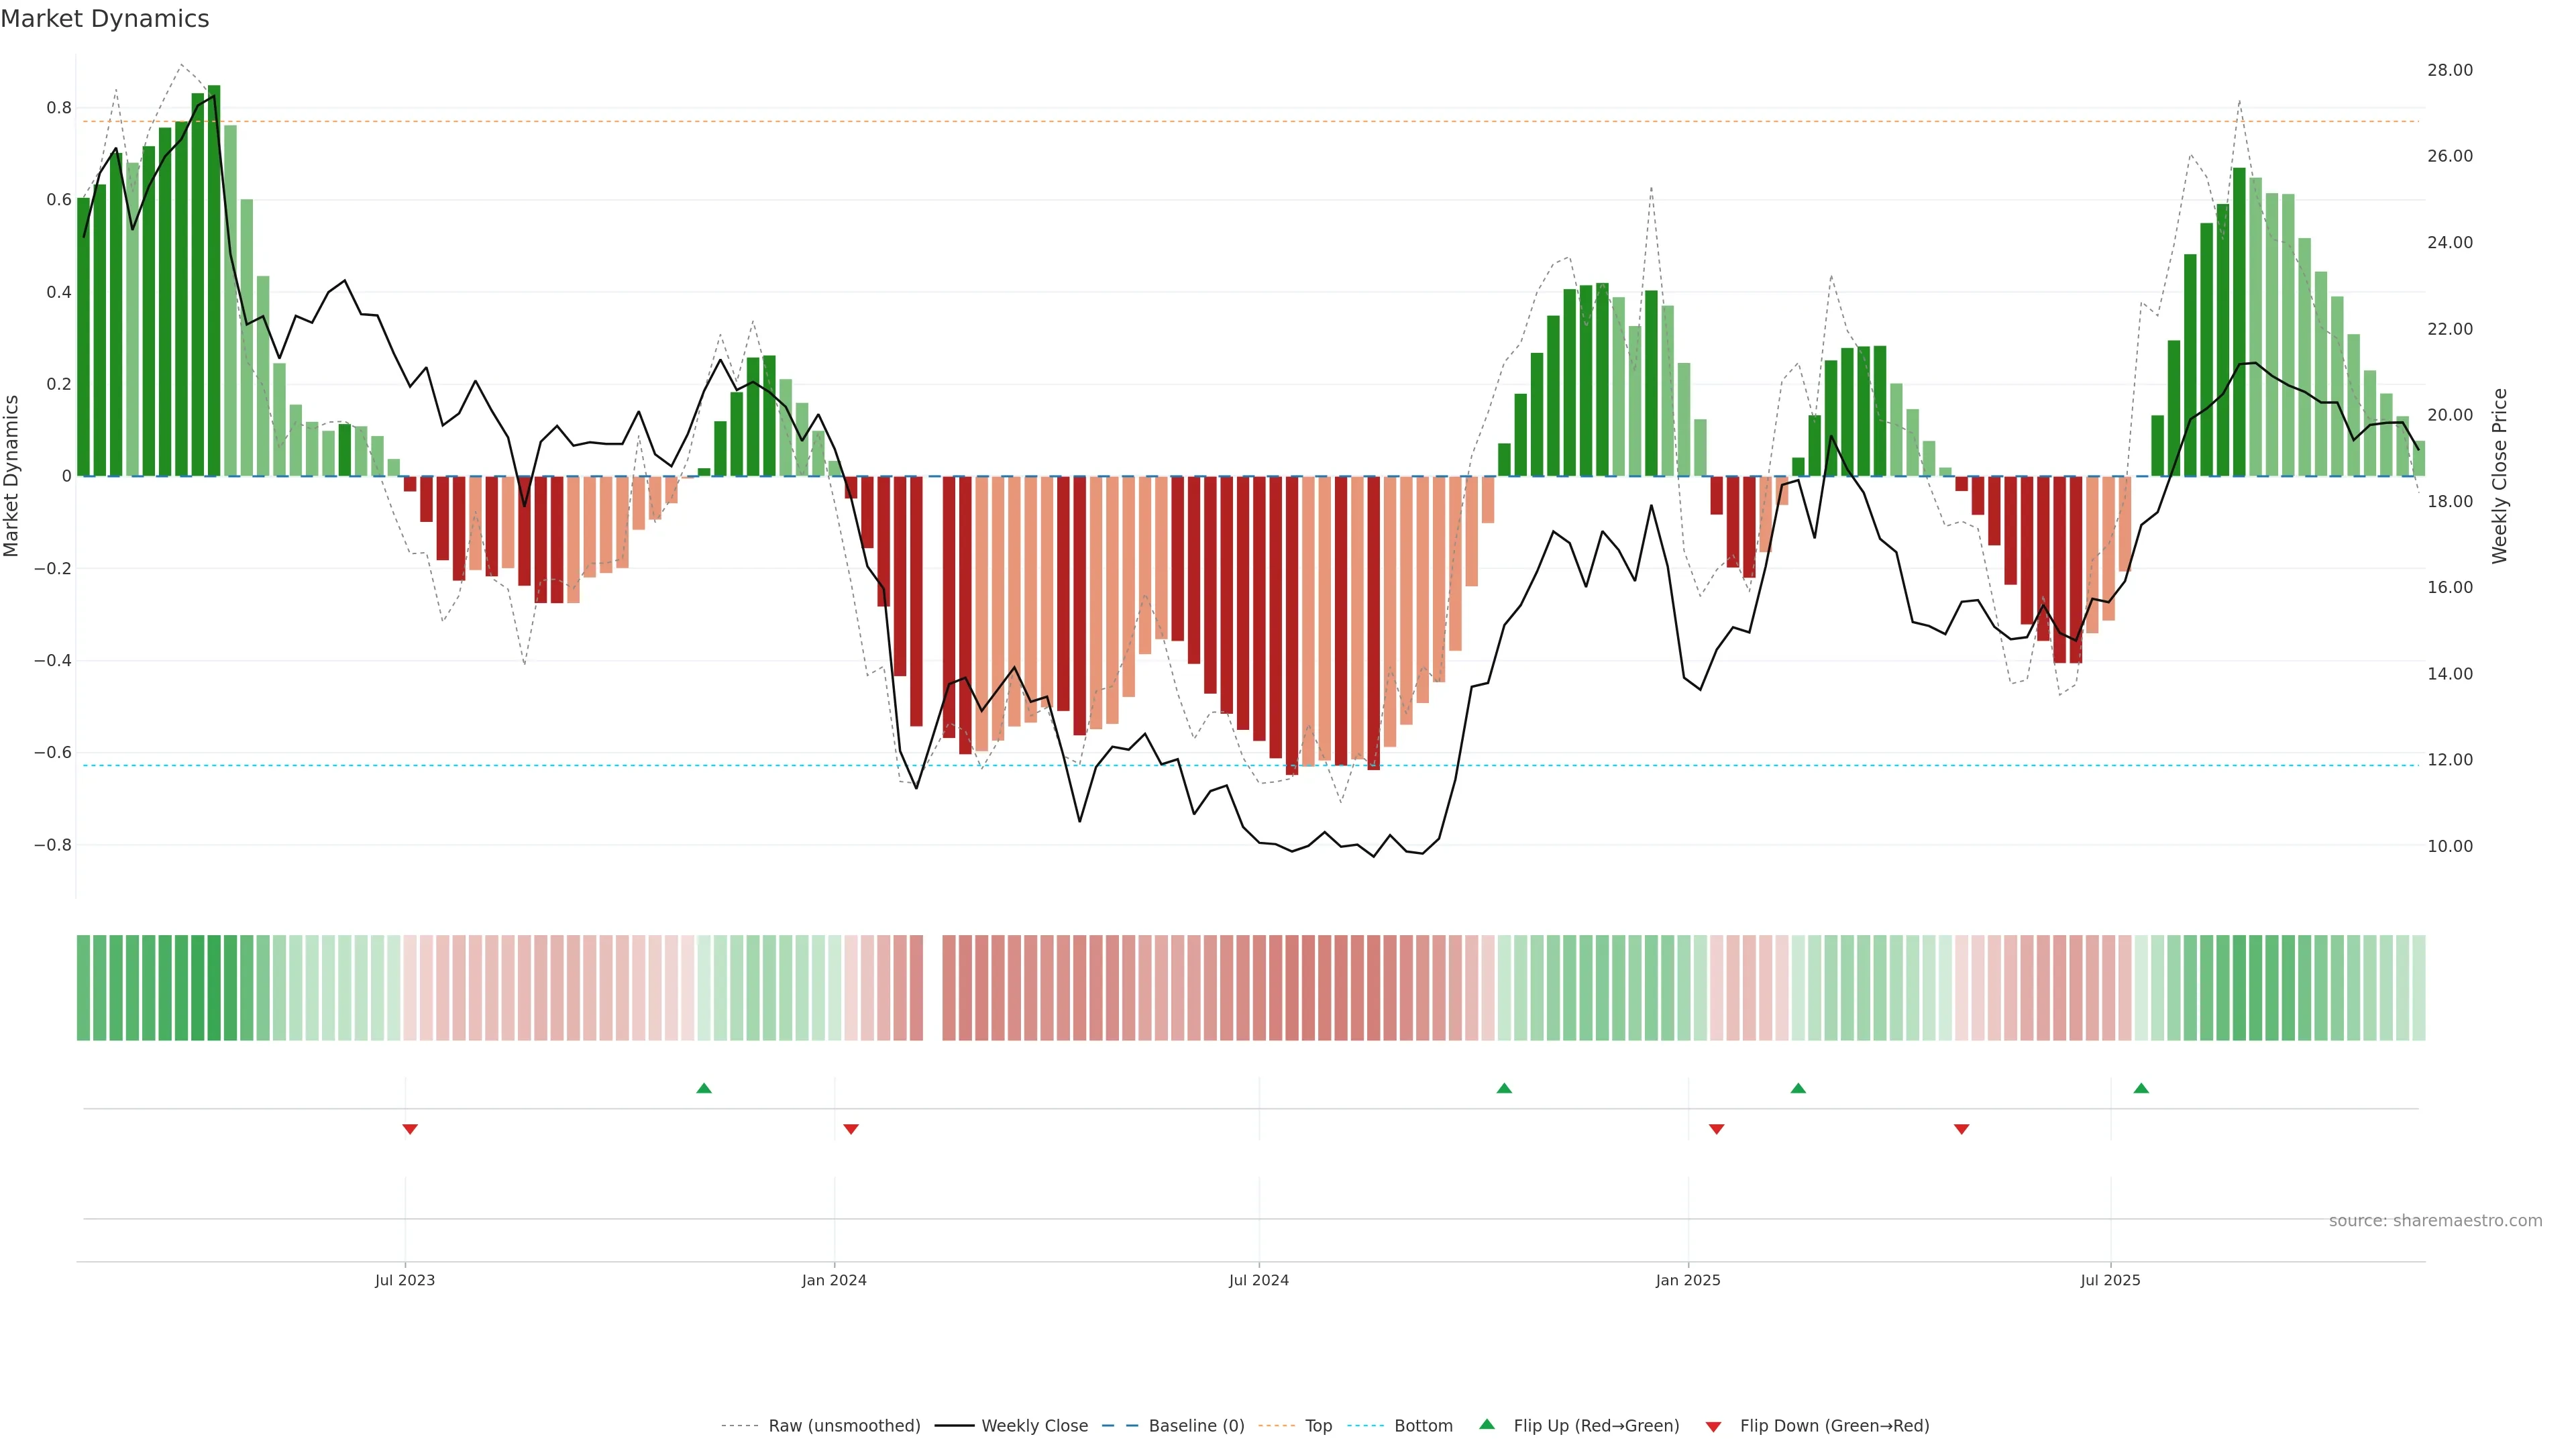Click the first green flip-up marker, before Jan 2024
Viewport: 2576px width, 1449px height.
704,1088
